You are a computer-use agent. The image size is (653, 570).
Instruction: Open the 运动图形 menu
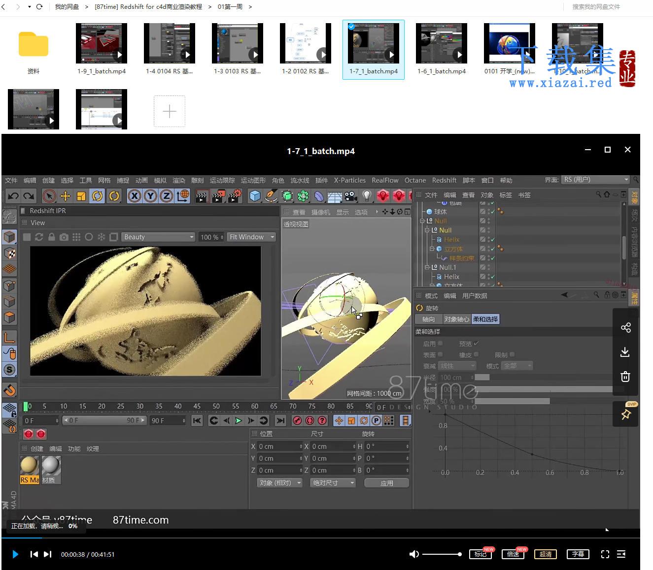(x=253, y=180)
